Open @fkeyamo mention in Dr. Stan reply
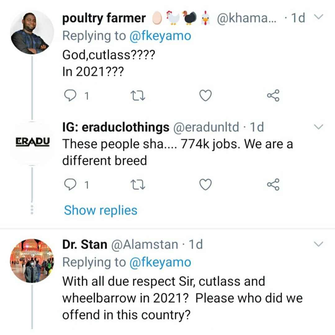The height and width of the screenshot is (335, 335). [x=160, y=262]
